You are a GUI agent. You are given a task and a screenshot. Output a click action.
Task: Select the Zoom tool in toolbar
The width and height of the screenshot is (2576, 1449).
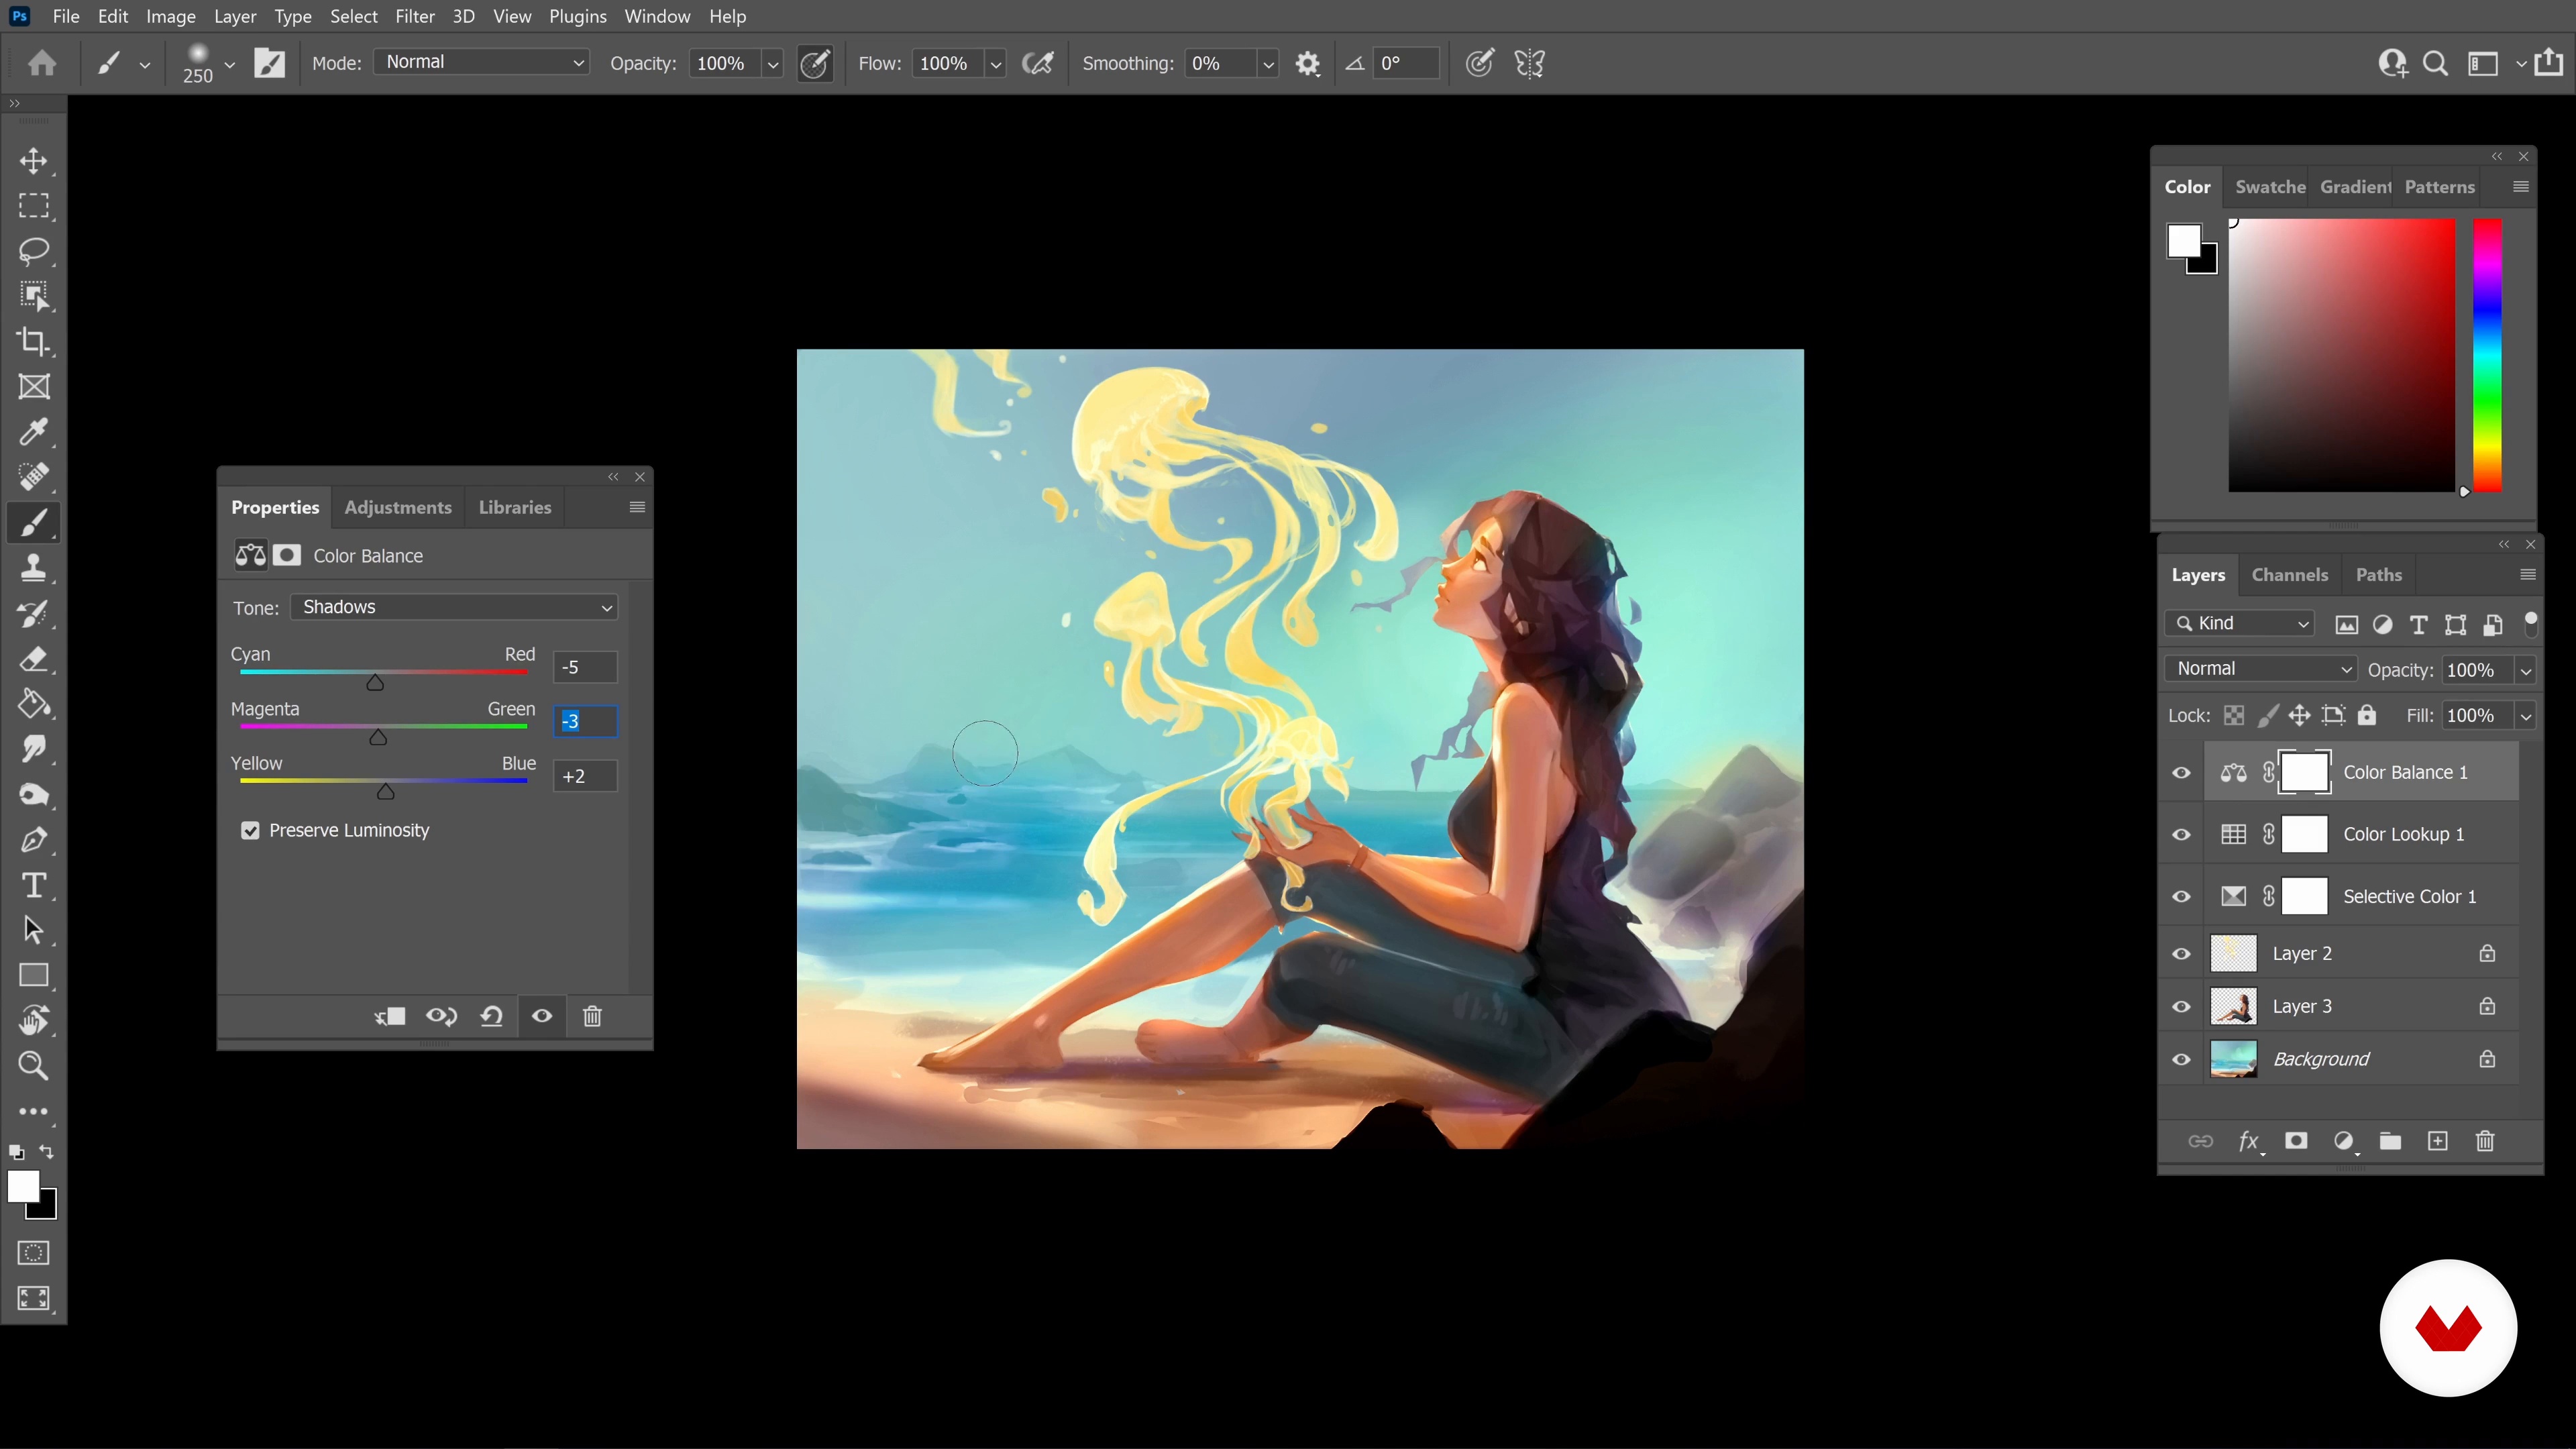34,1066
